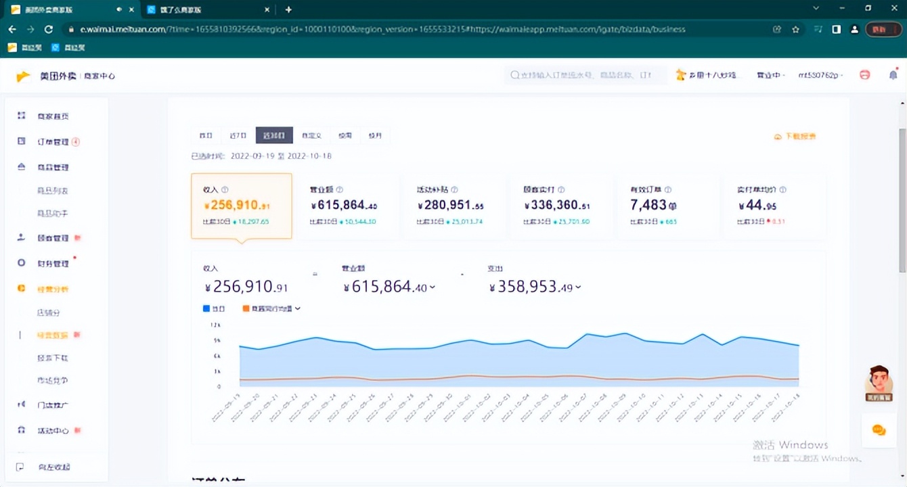Click the info icon beside 营业额
Image resolution: width=907 pixels, height=487 pixels.
tap(340, 190)
